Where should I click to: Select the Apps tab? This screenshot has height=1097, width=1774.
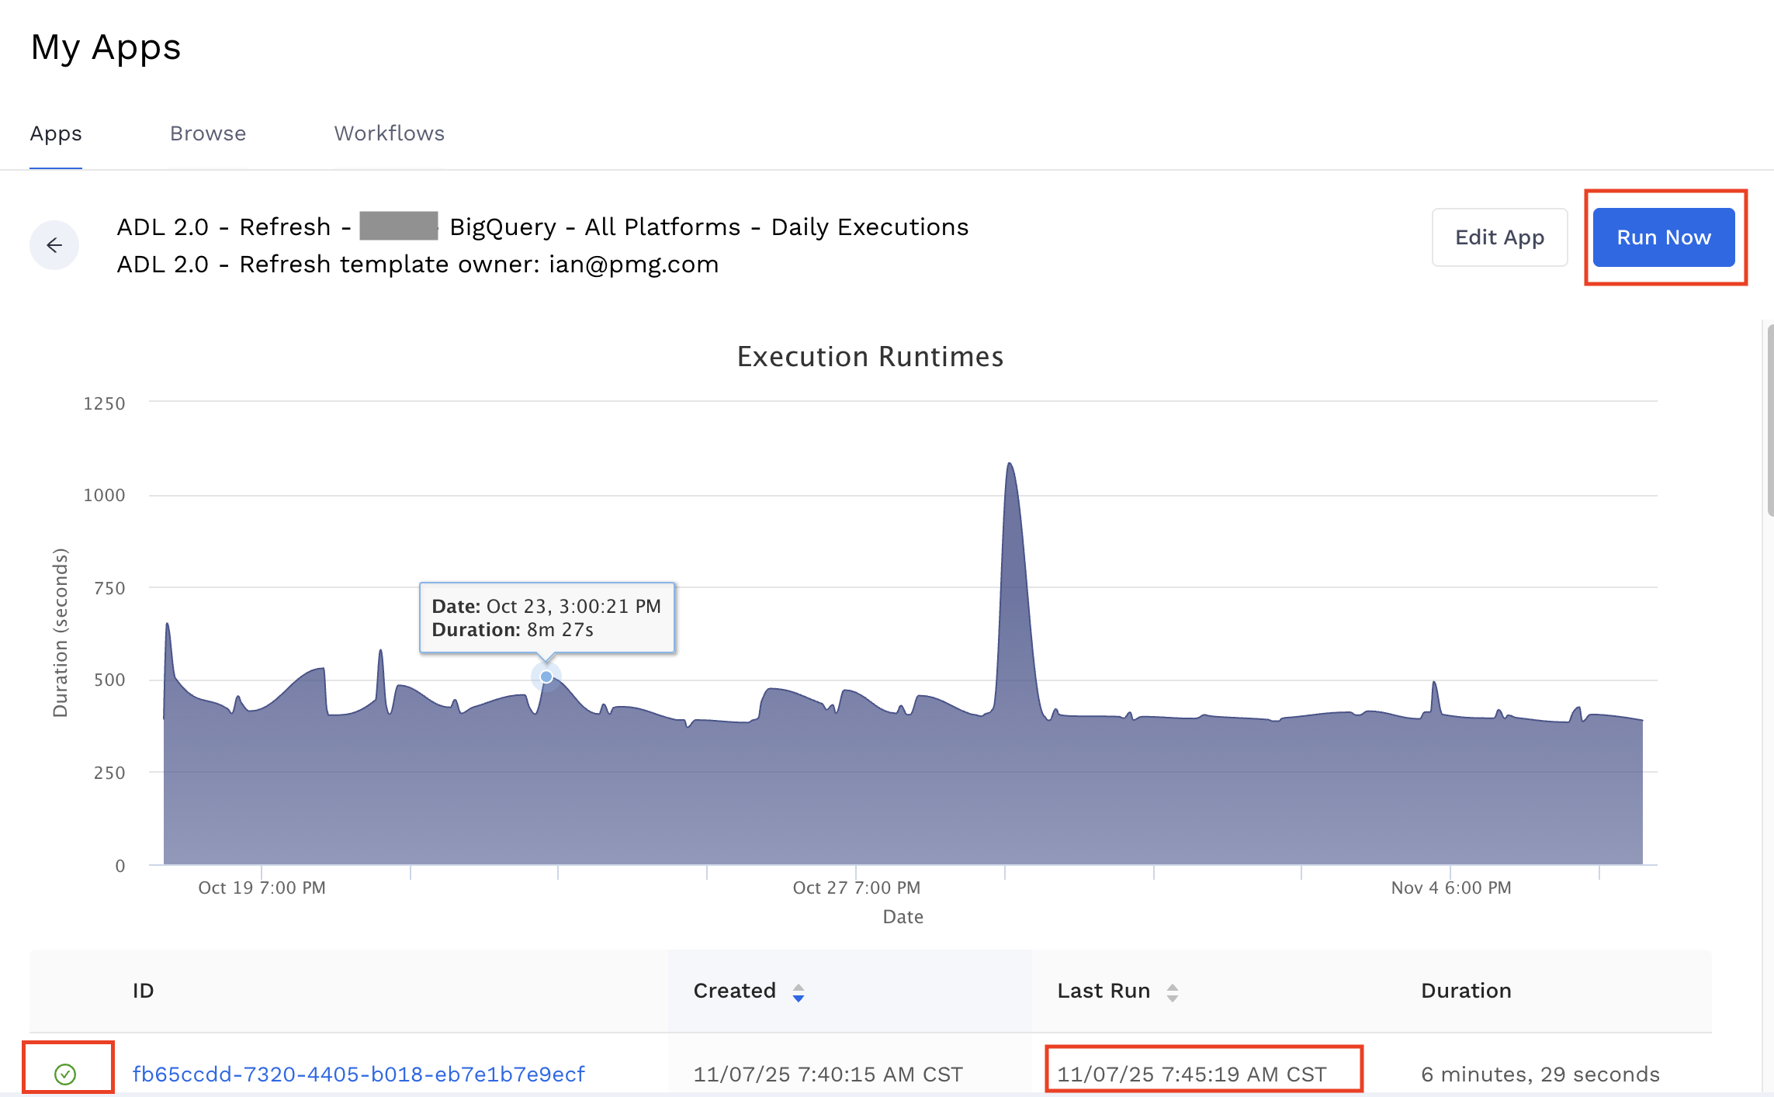(55, 133)
